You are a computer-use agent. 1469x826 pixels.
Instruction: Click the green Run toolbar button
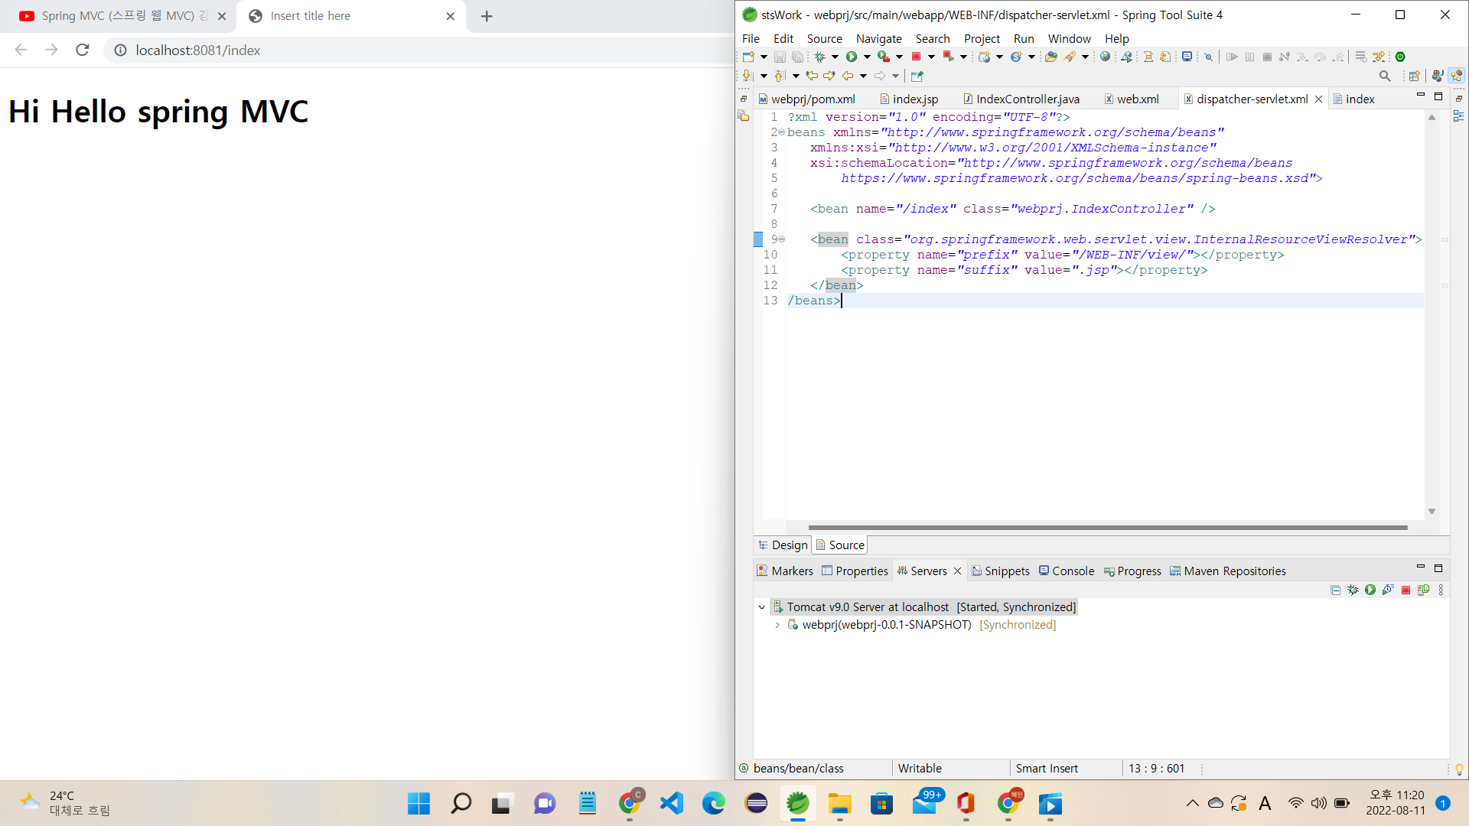pyautogui.click(x=851, y=57)
